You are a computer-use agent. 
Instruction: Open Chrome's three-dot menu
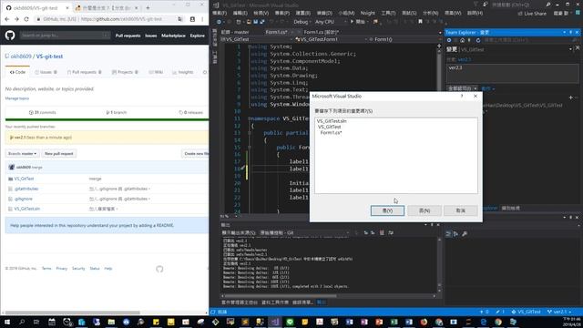tap(202, 19)
